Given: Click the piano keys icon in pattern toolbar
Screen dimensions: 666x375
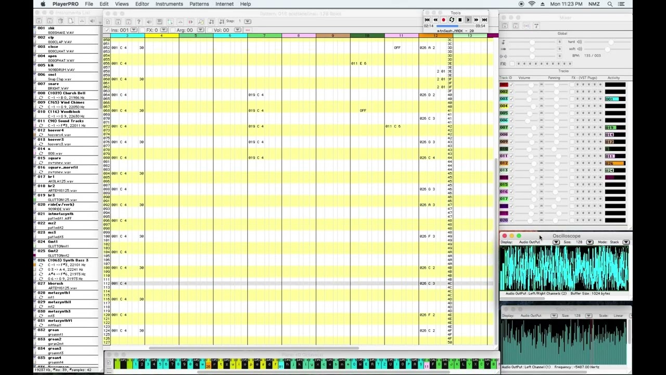Looking at the screenshot, I should click(159, 21).
